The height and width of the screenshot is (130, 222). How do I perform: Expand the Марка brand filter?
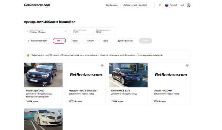(x=75, y=41)
